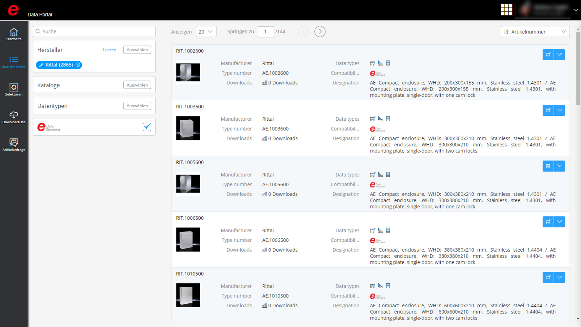Go to next results page
The image size is (581, 327).
click(x=320, y=31)
